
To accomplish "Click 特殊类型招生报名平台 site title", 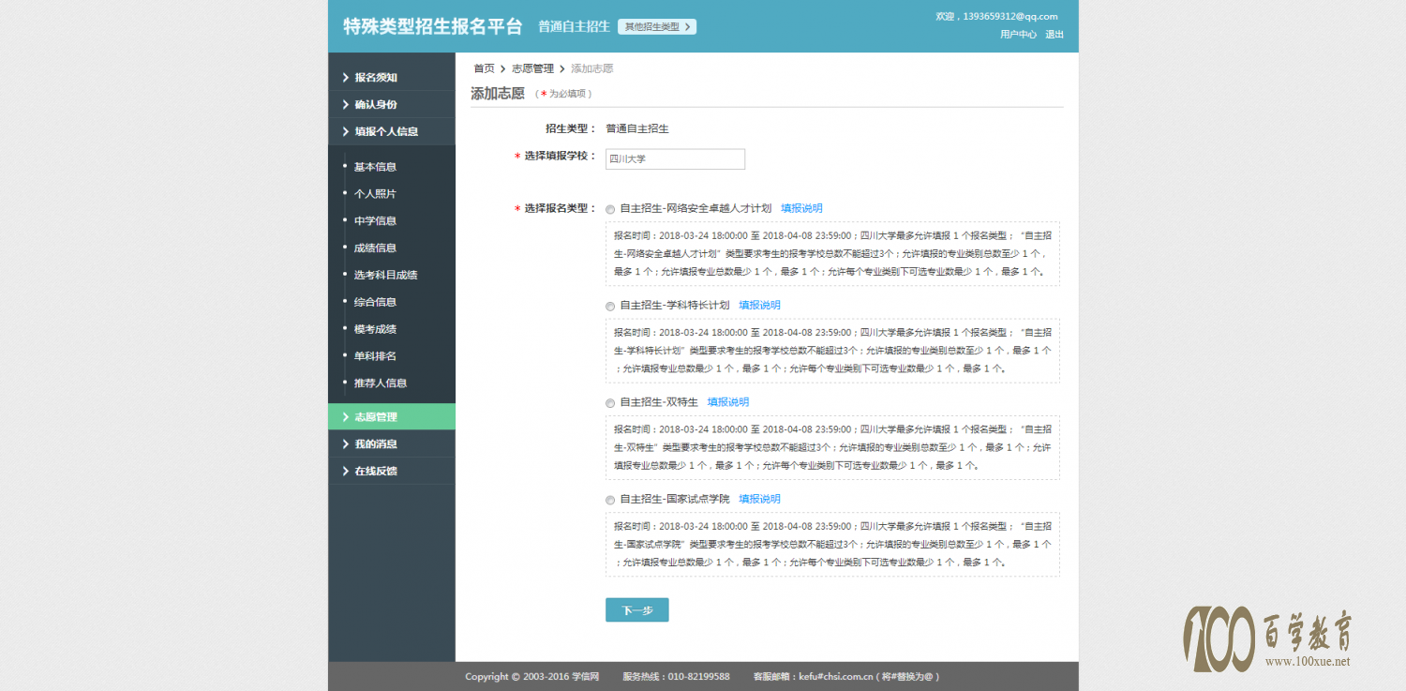I will [432, 26].
